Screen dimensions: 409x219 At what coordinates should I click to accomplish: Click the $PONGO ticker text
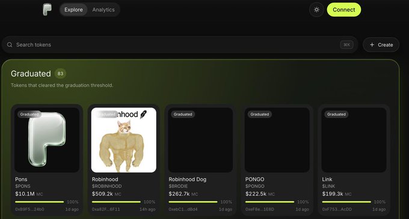[x=254, y=186]
